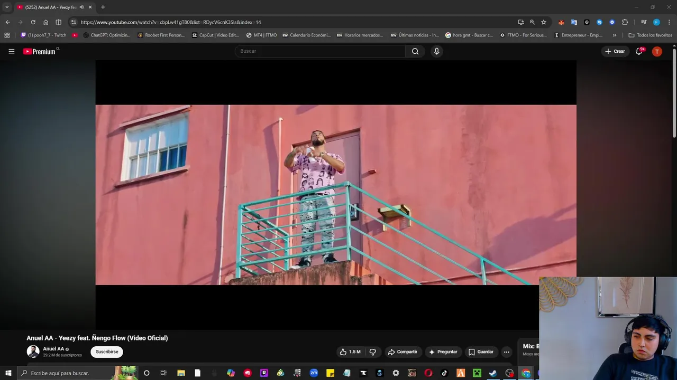Open Steam from the taskbar

pyautogui.click(x=493, y=373)
